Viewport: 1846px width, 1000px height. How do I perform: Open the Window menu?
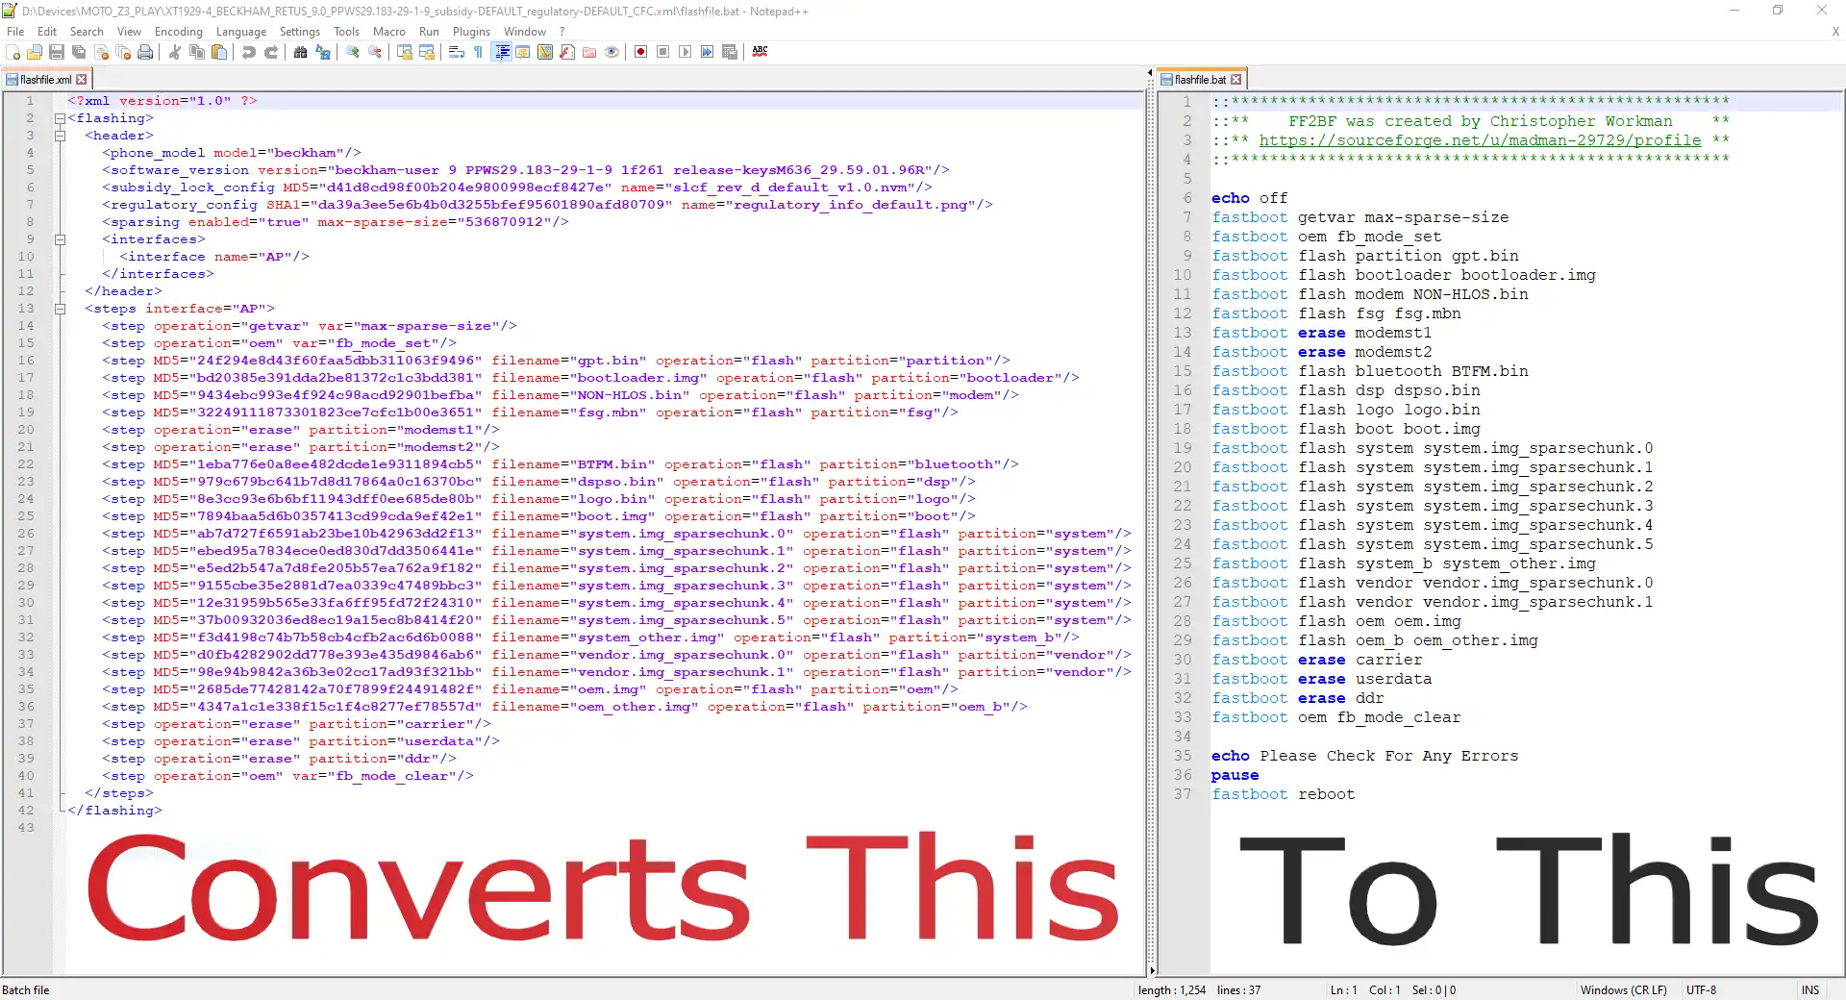525,32
